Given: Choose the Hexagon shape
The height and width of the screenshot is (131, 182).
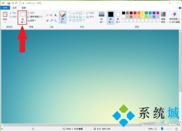Looking at the screenshot, I should tap(77, 20).
